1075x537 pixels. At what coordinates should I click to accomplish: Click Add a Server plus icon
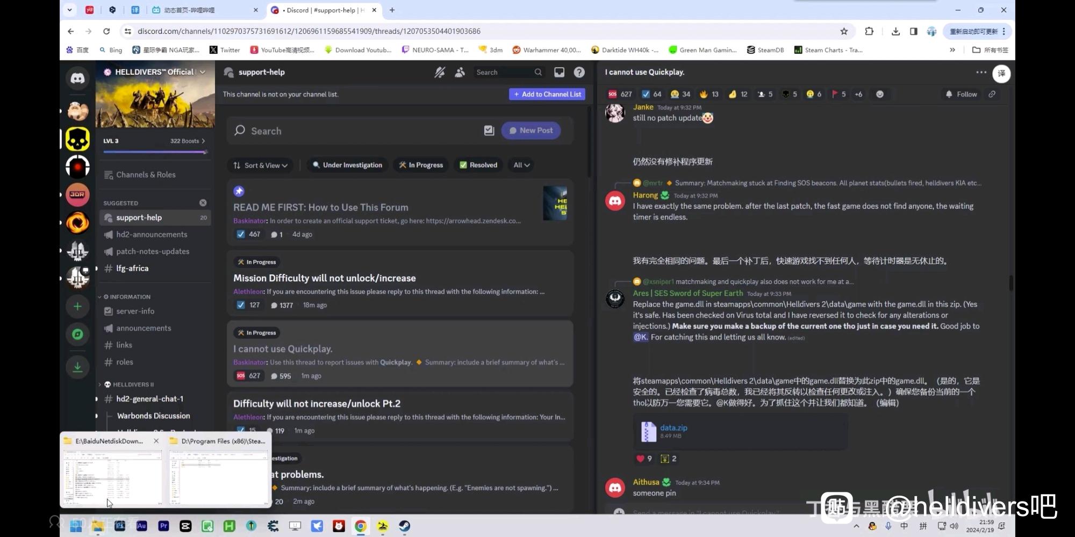[x=77, y=306]
